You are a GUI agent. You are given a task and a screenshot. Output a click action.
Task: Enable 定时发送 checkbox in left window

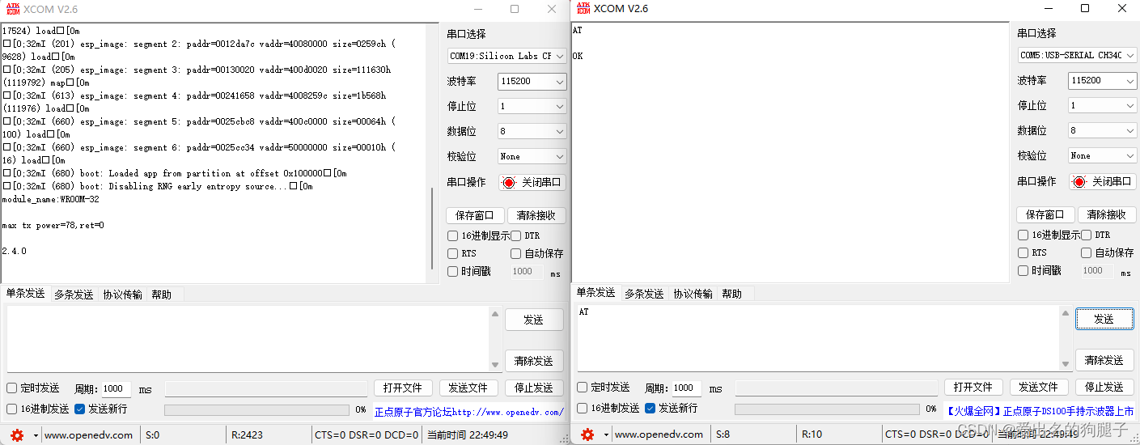click(x=11, y=388)
